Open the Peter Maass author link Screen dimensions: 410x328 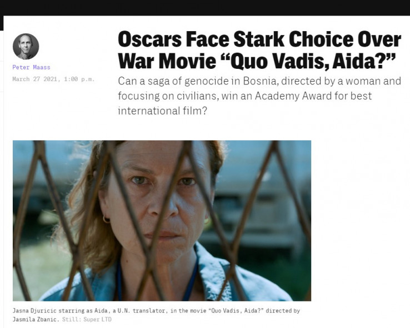pyautogui.click(x=31, y=67)
